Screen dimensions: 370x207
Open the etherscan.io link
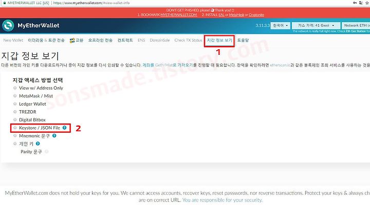280,65
